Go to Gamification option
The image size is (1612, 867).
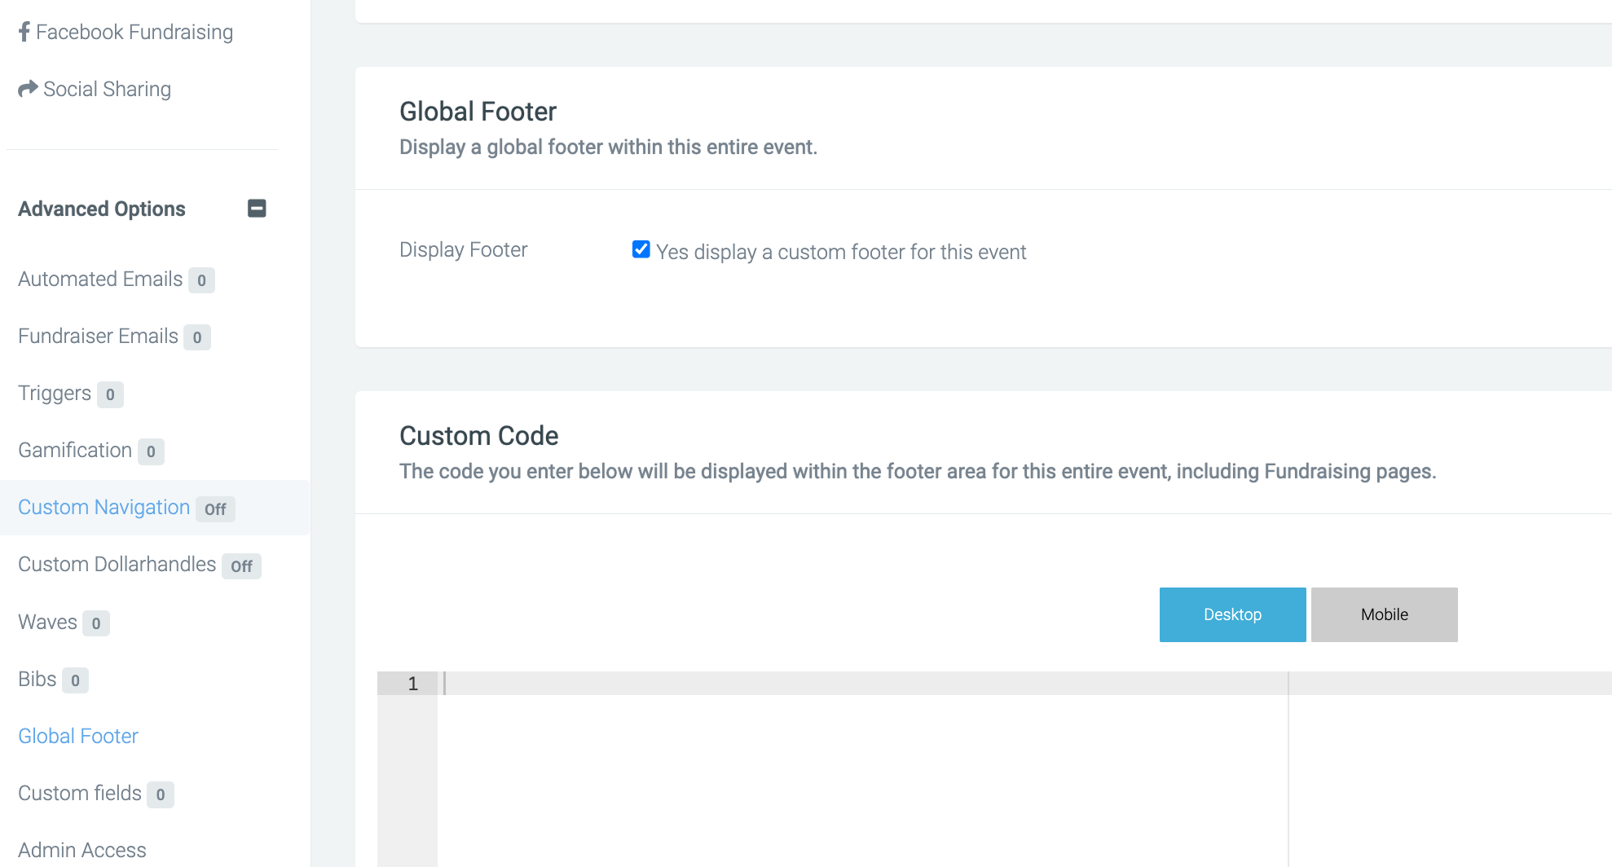tap(75, 450)
